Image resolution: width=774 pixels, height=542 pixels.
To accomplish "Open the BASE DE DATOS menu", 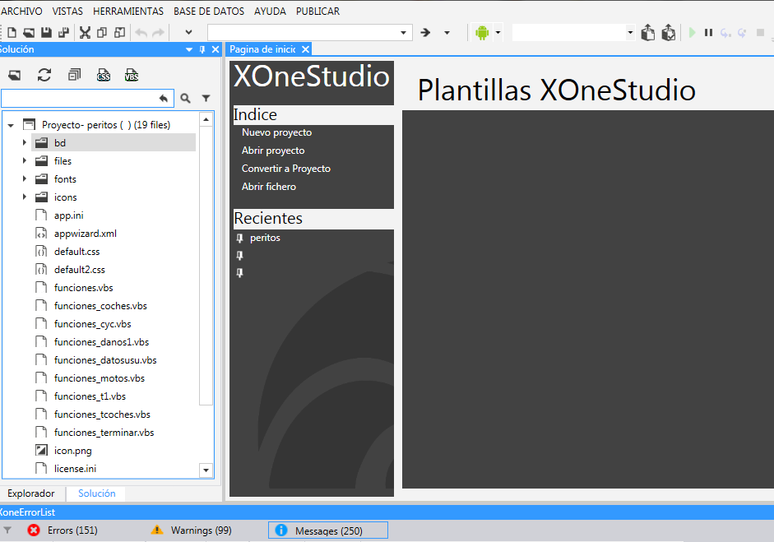I will coord(209,11).
